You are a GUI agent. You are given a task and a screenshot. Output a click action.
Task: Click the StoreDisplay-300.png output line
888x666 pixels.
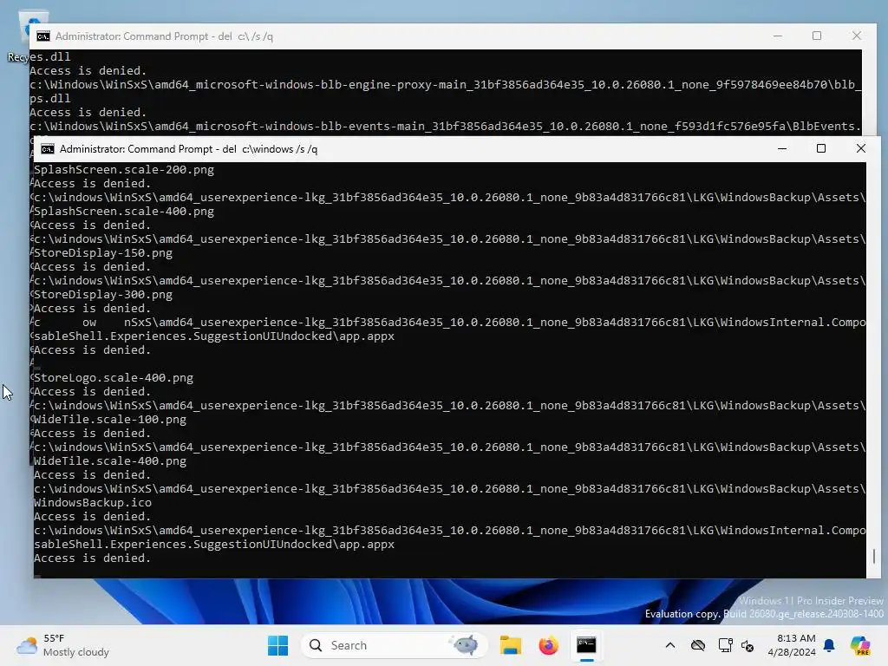click(103, 295)
